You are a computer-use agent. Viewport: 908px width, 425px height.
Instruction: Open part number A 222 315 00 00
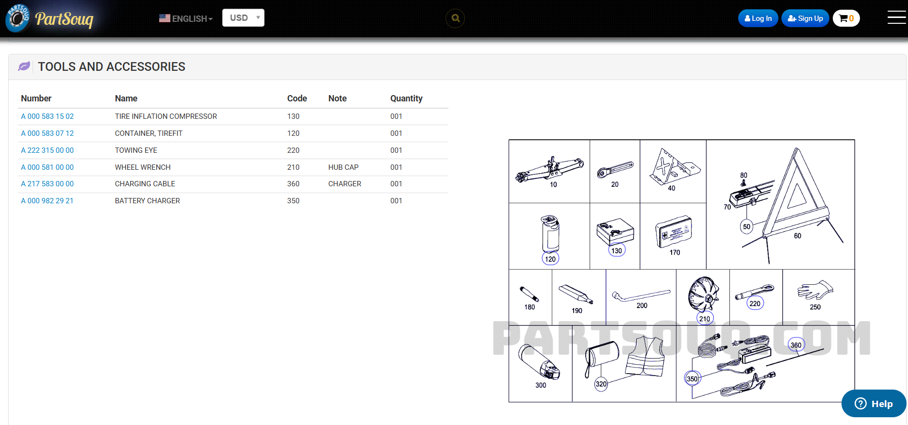pos(48,150)
